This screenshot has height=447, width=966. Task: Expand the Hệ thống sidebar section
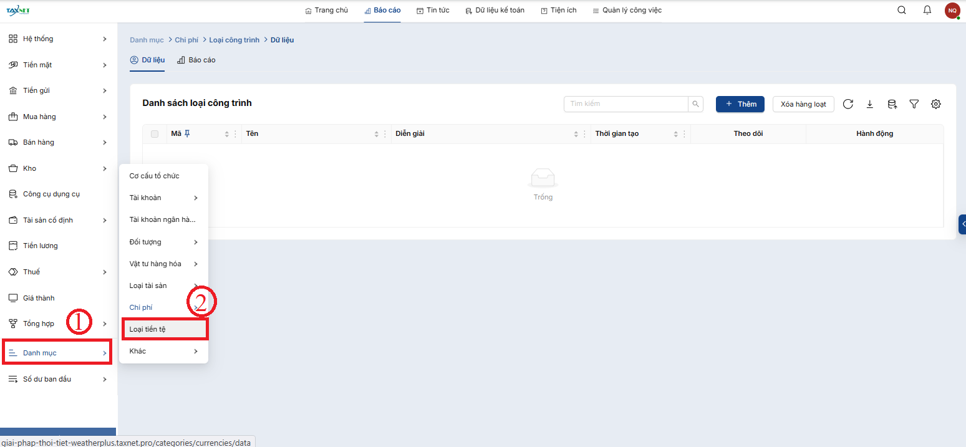[x=58, y=39]
